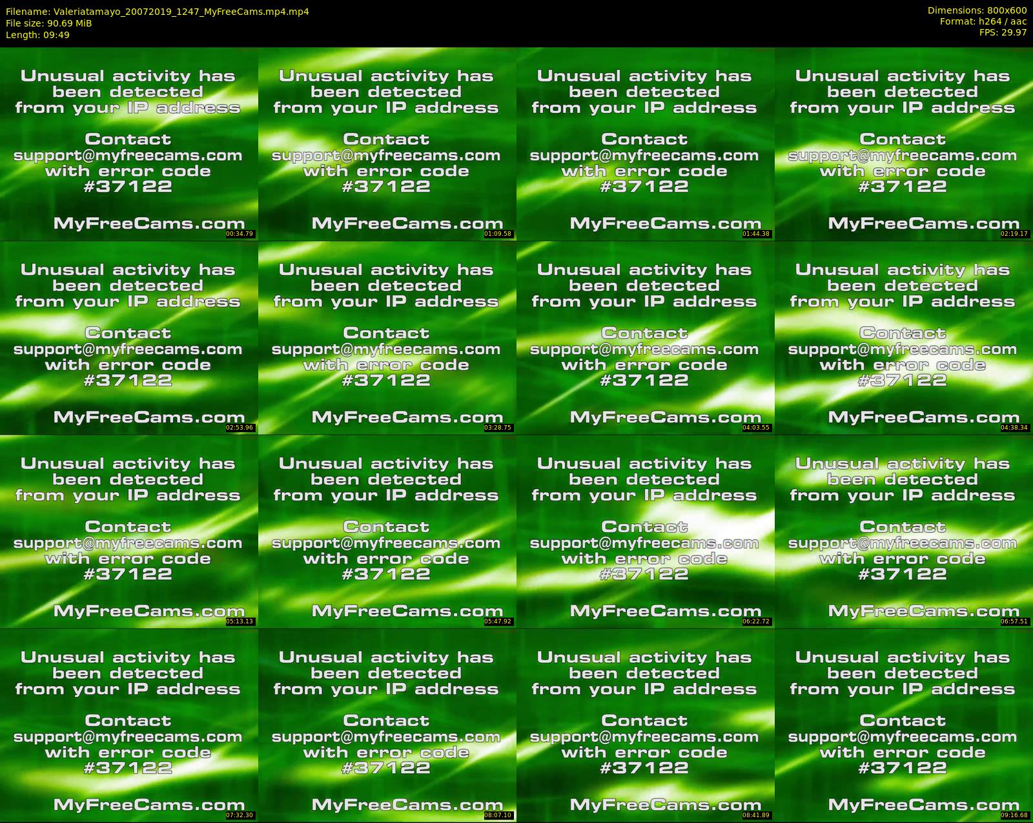This screenshot has width=1033, height=823.
Task: Select the 'File size: 90.69 MiB' text
Action: pyautogui.click(x=49, y=23)
